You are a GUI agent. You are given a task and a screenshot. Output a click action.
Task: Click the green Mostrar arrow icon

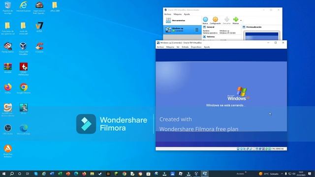(236, 19)
